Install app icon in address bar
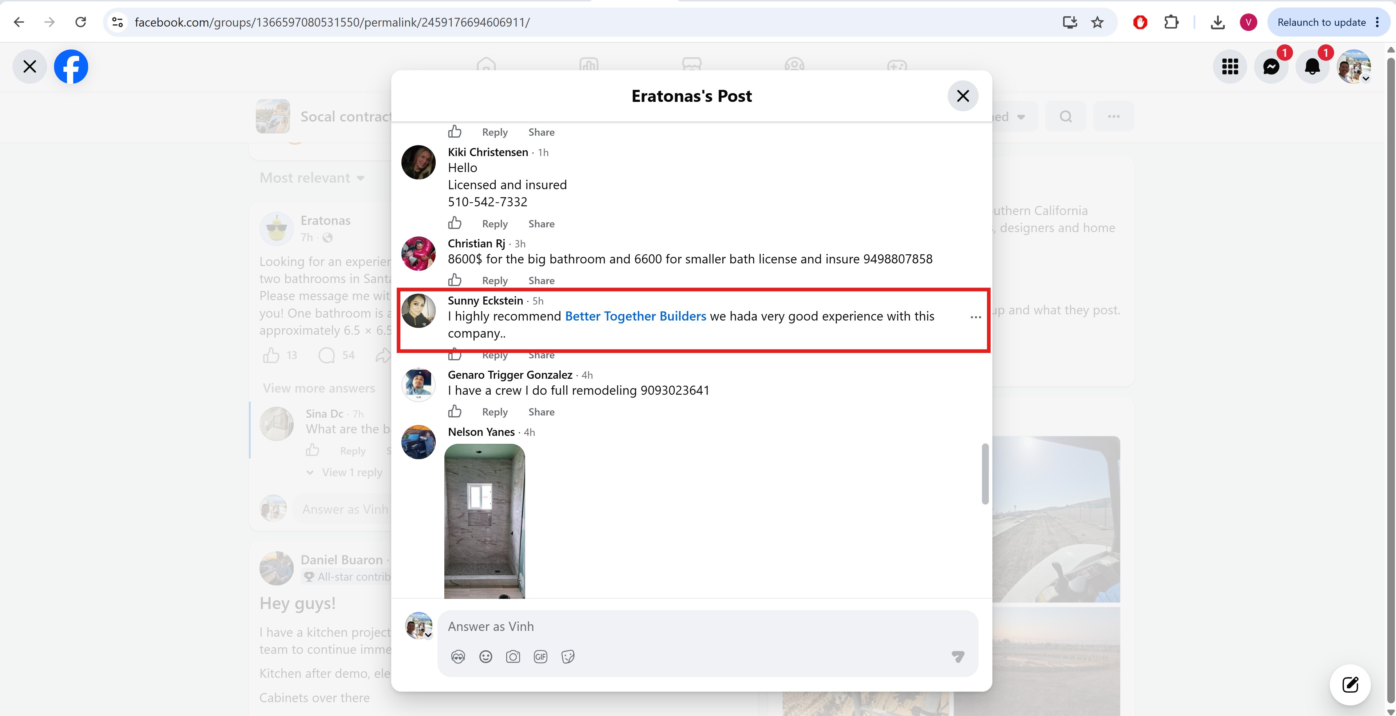The height and width of the screenshot is (716, 1396). 1070,22
